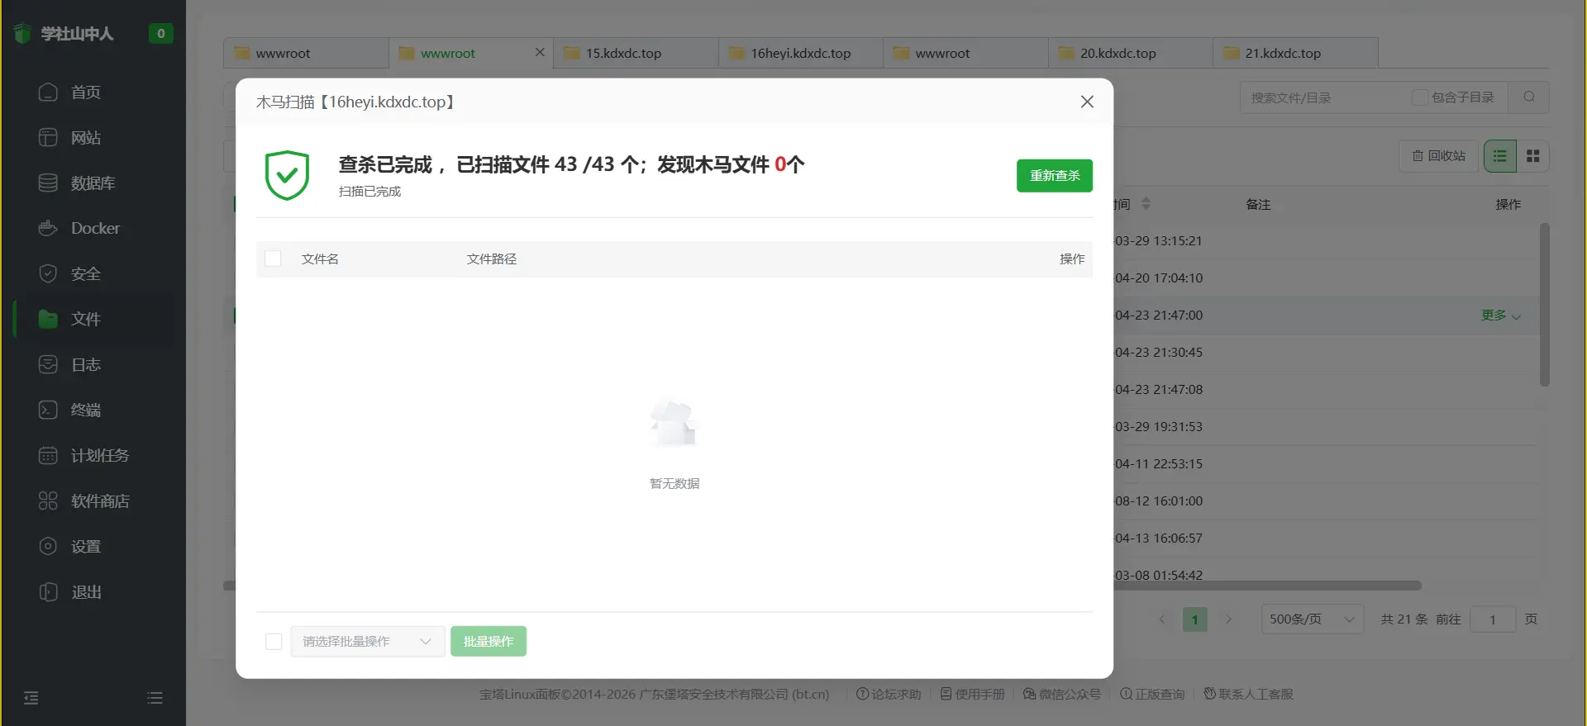Click the 0 notification badge
Screen dimensions: 1587x726
[x=160, y=33]
